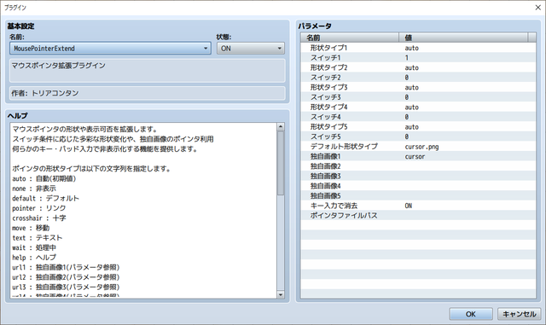Select the スイッチ1 parameter row
The width and height of the screenshot is (546, 325).
[x=418, y=57]
